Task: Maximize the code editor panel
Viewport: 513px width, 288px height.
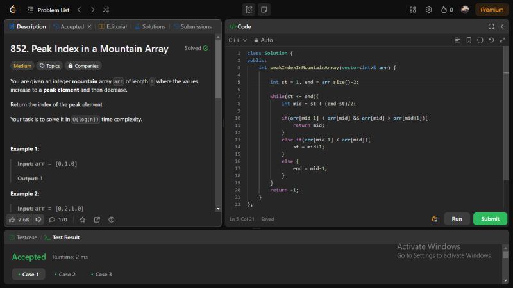Action: [491, 26]
